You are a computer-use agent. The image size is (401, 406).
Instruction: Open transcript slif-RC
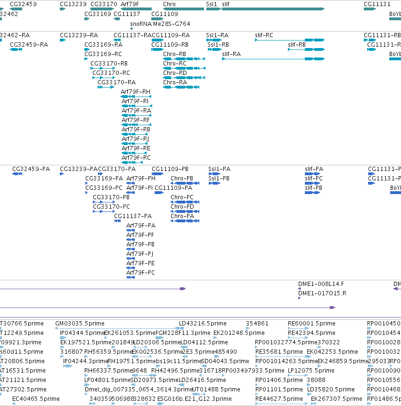(264, 35)
